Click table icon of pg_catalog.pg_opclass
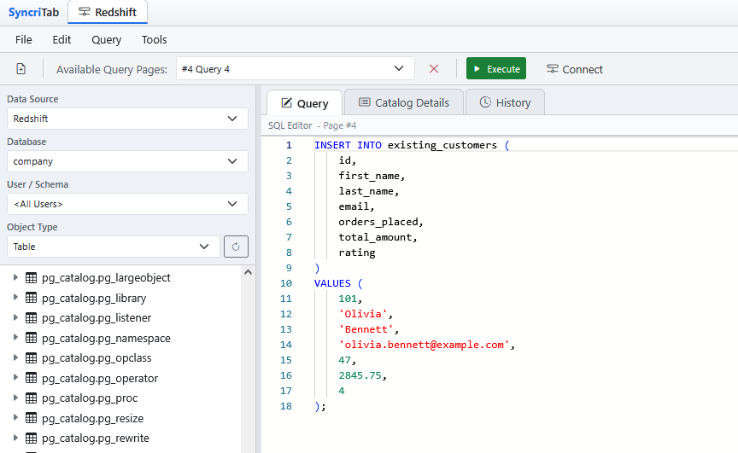 [31, 357]
